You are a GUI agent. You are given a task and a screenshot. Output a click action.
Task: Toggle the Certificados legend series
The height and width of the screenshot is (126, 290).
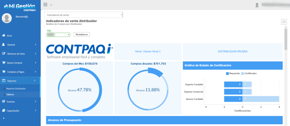(x=249, y=74)
